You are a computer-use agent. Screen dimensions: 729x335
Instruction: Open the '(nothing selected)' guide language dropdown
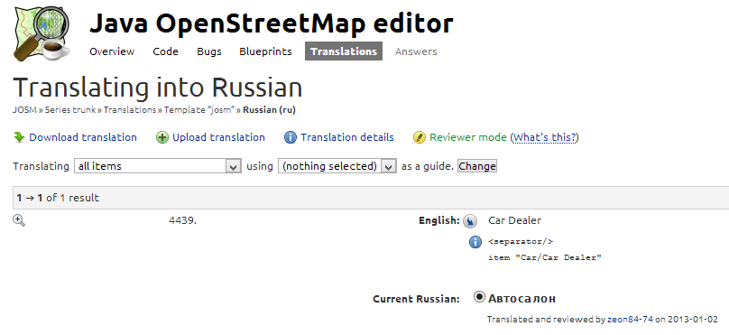pyautogui.click(x=337, y=166)
